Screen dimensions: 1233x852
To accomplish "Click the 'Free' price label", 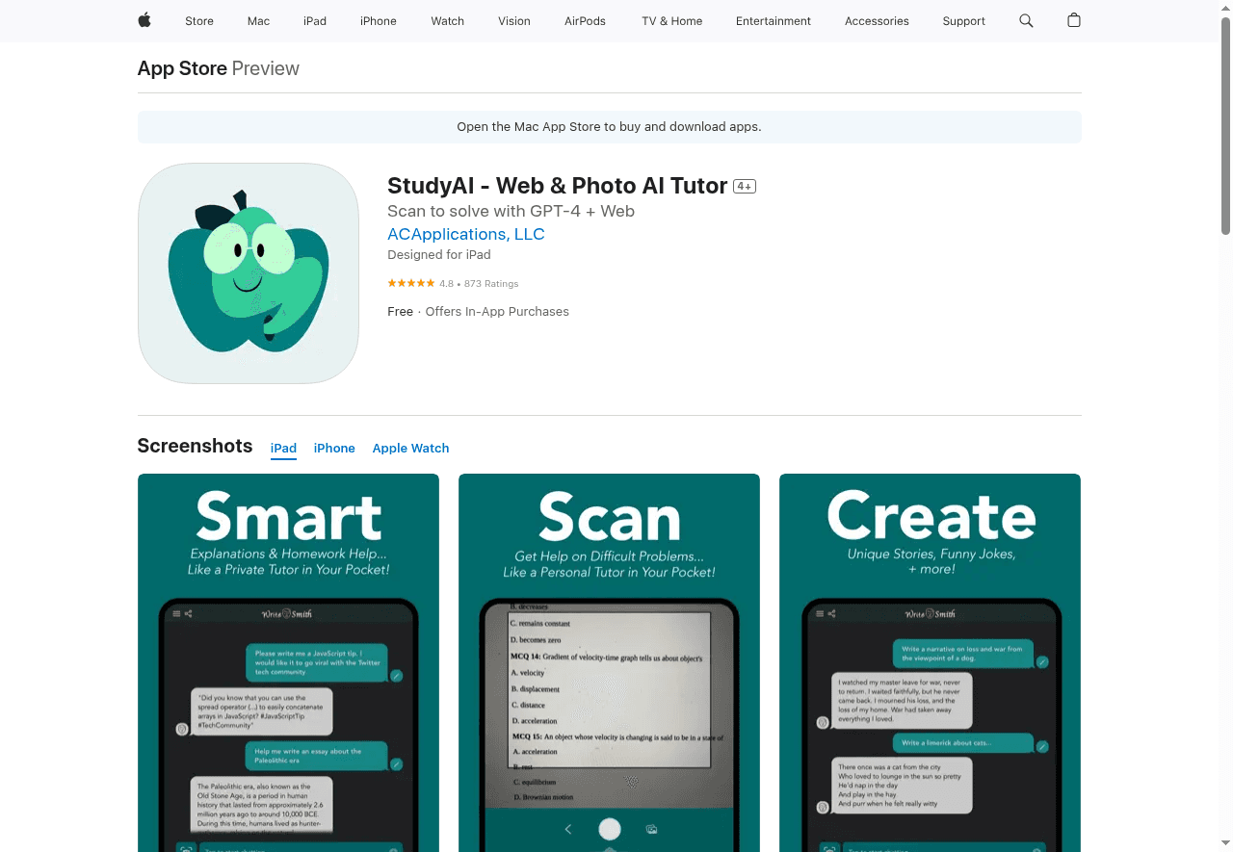I will [400, 312].
